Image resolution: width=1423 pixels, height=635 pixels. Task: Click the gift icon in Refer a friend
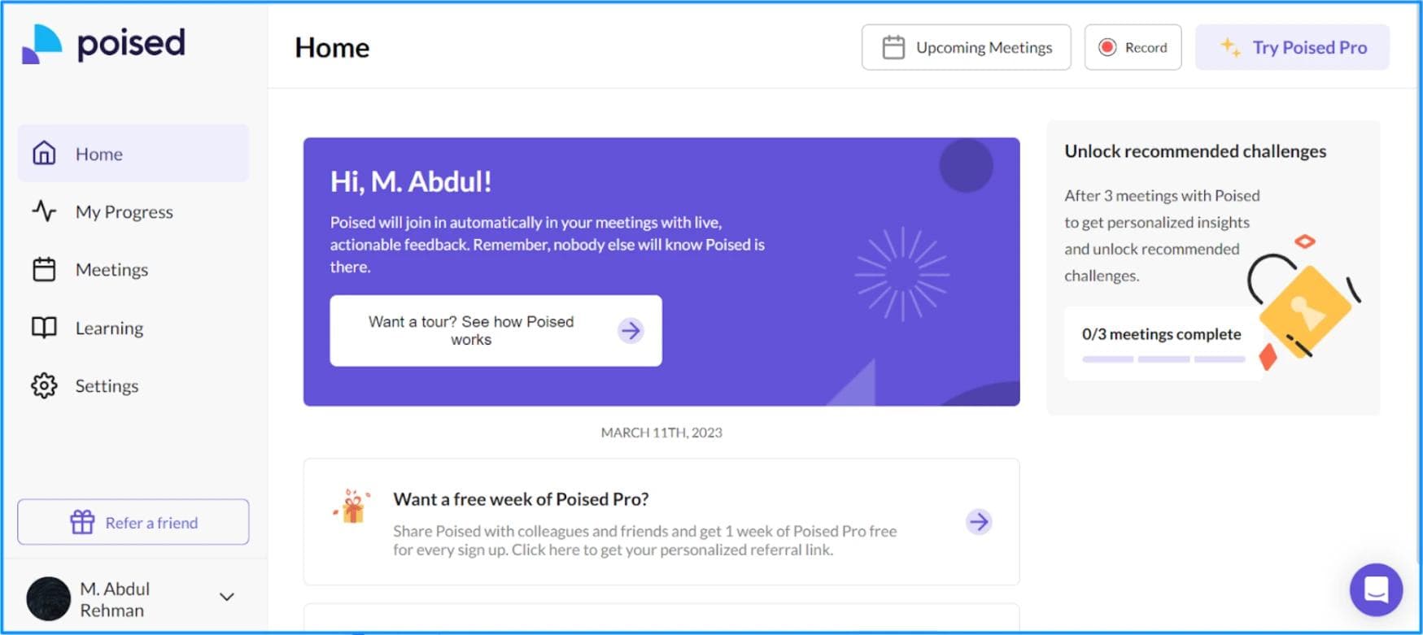pyautogui.click(x=82, y=522)
